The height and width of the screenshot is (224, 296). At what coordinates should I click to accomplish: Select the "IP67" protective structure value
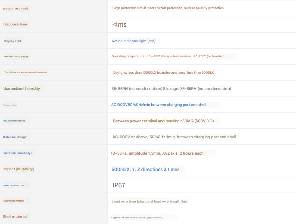click(119, 185)
